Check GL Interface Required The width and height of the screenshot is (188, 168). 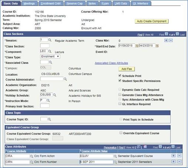click(x=120, y=104)
